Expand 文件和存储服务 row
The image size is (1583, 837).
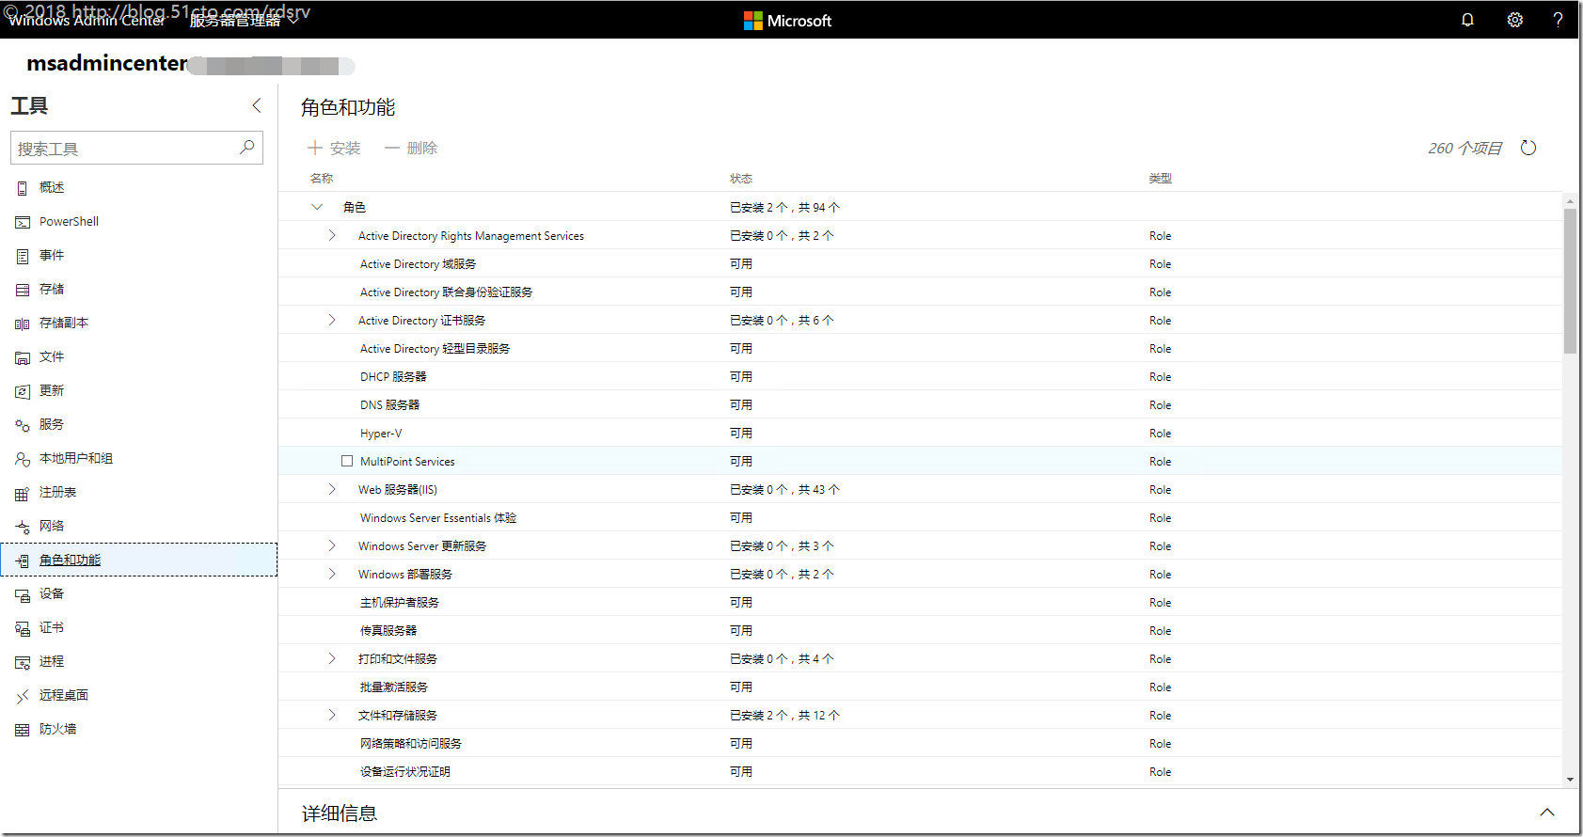pos(332,715)
